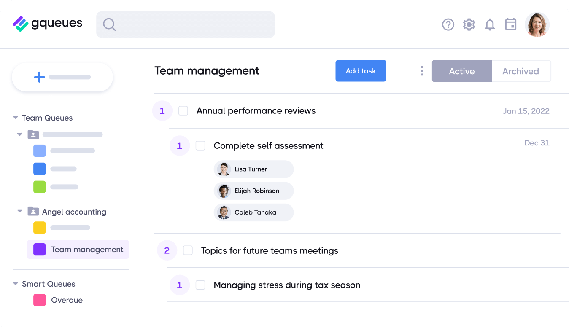Screen dimensions: 569x336
Task: Switch to the Archived tab
Action: click(x=520, y=71)
